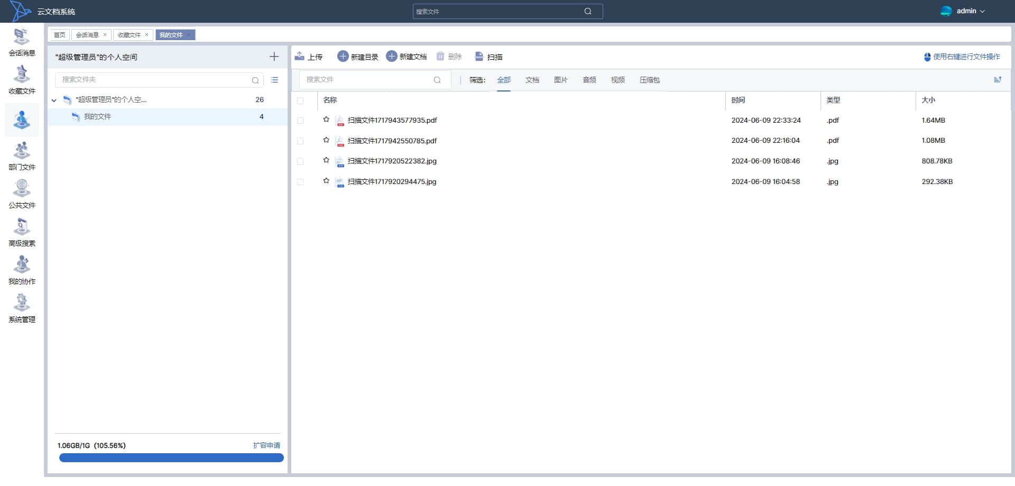The height and width of the screenshot is (486, 1015).
Task: Filter files by 全部
Action: coord(504,80)
